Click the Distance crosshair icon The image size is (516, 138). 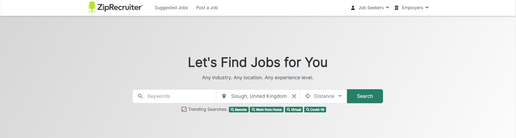[308, 96]
